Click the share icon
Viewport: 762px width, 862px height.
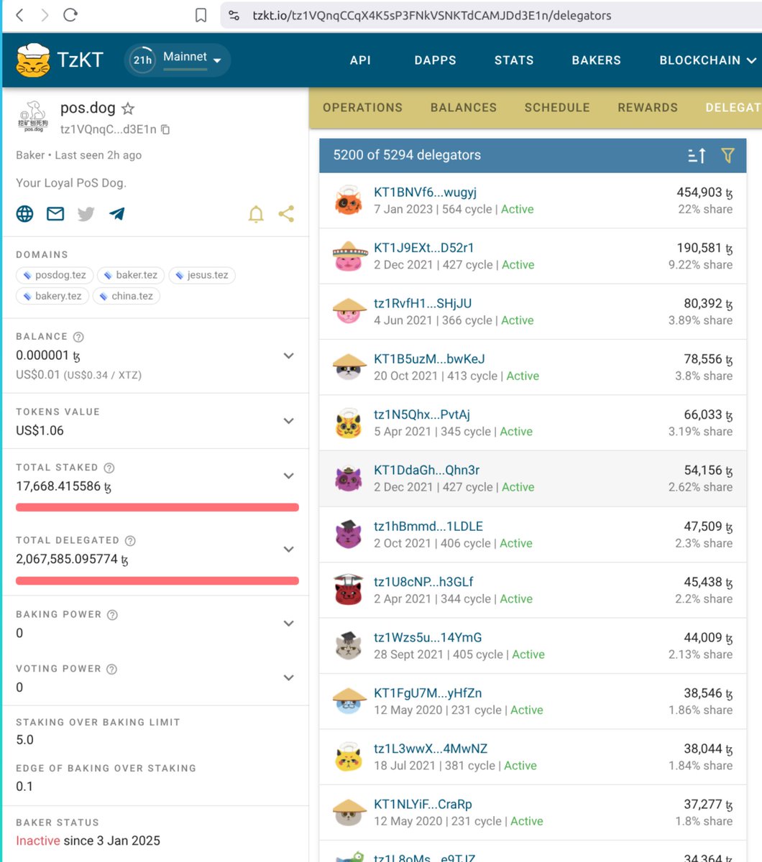[286, 213]
